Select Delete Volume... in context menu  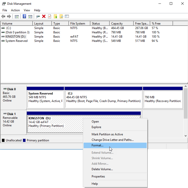click(115, 169)
